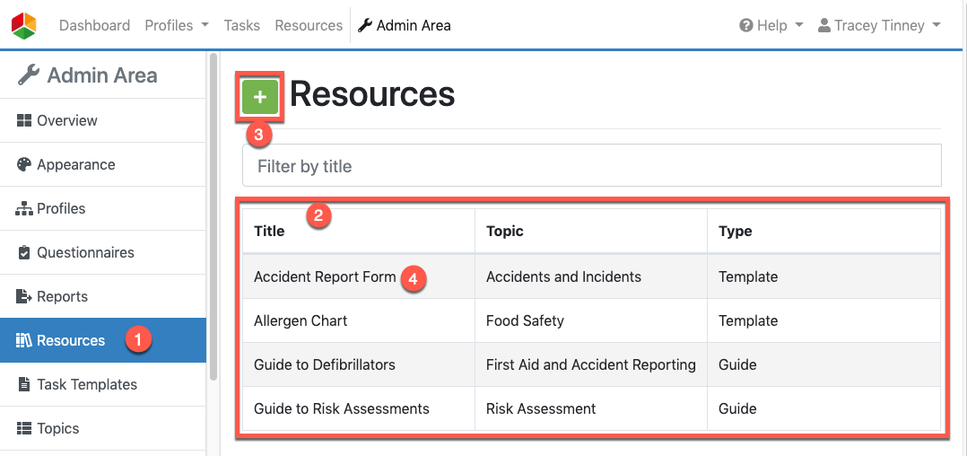967x456 pixels.
Task: Click the Resources page heading
Action: pos(372,94)
